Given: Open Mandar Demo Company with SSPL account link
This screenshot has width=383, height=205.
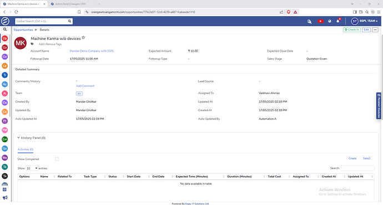Looking at the screenshot, I should 92,51.
